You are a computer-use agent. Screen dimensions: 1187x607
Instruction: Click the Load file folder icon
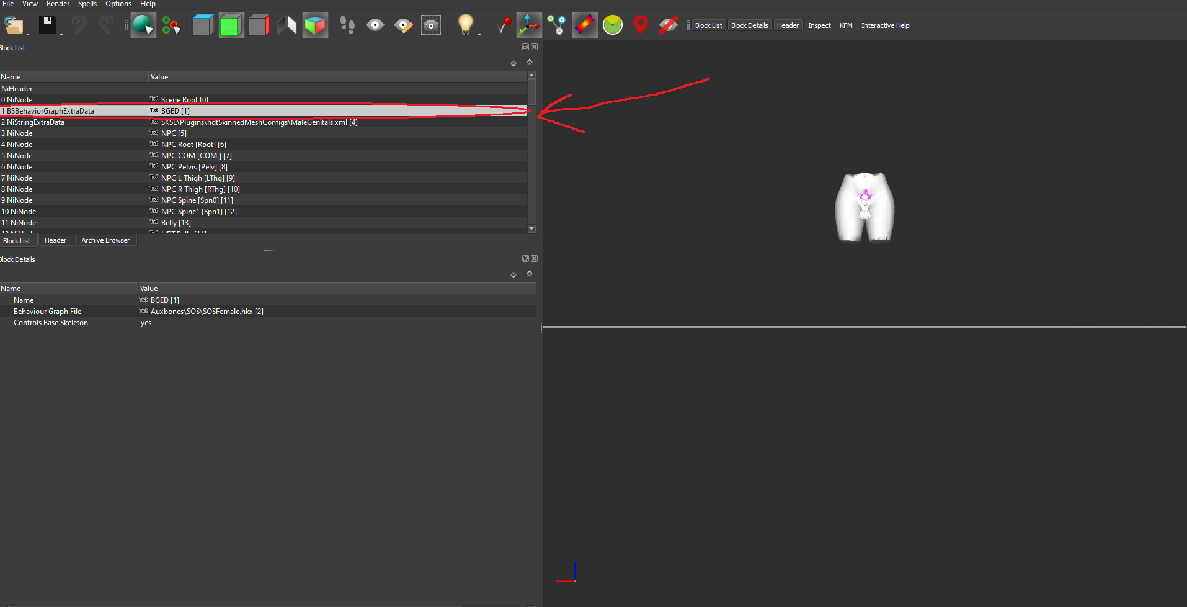(13, 25)
